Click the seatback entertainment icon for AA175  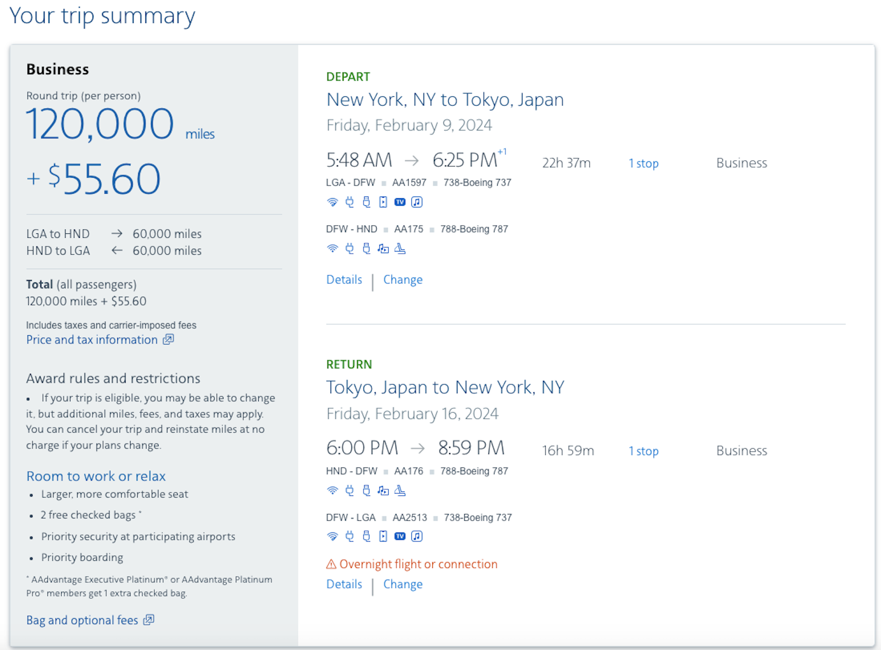383,249
